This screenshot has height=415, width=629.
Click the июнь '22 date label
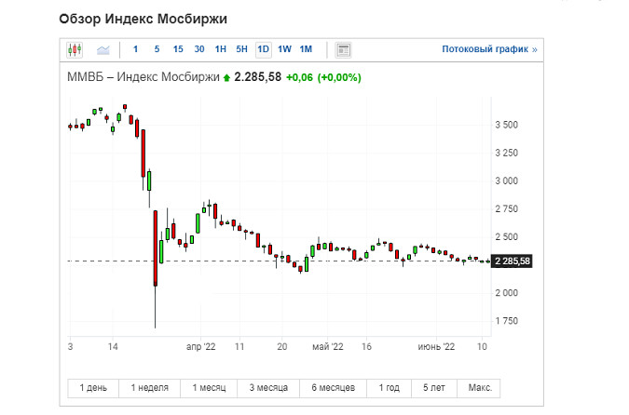tap(436, 347)
